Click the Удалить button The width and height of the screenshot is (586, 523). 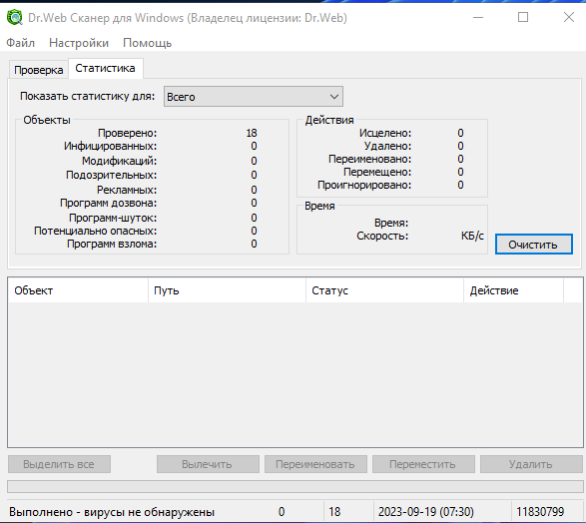(x=531, y=464)
